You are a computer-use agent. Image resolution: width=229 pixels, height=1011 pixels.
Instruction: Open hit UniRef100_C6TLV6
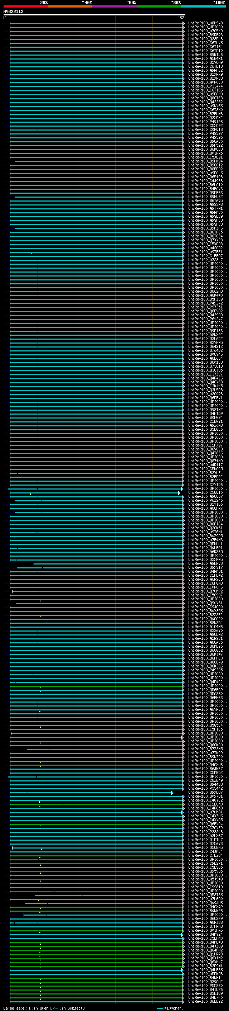click(205, 43)
